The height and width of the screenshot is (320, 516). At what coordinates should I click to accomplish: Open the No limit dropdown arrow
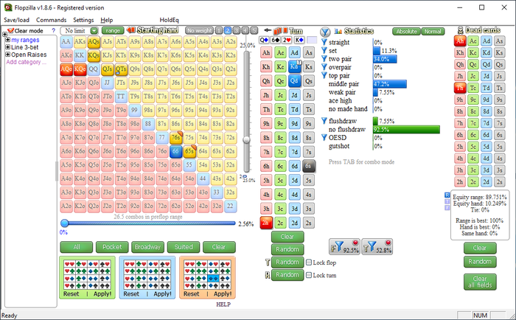click(94, 31)
